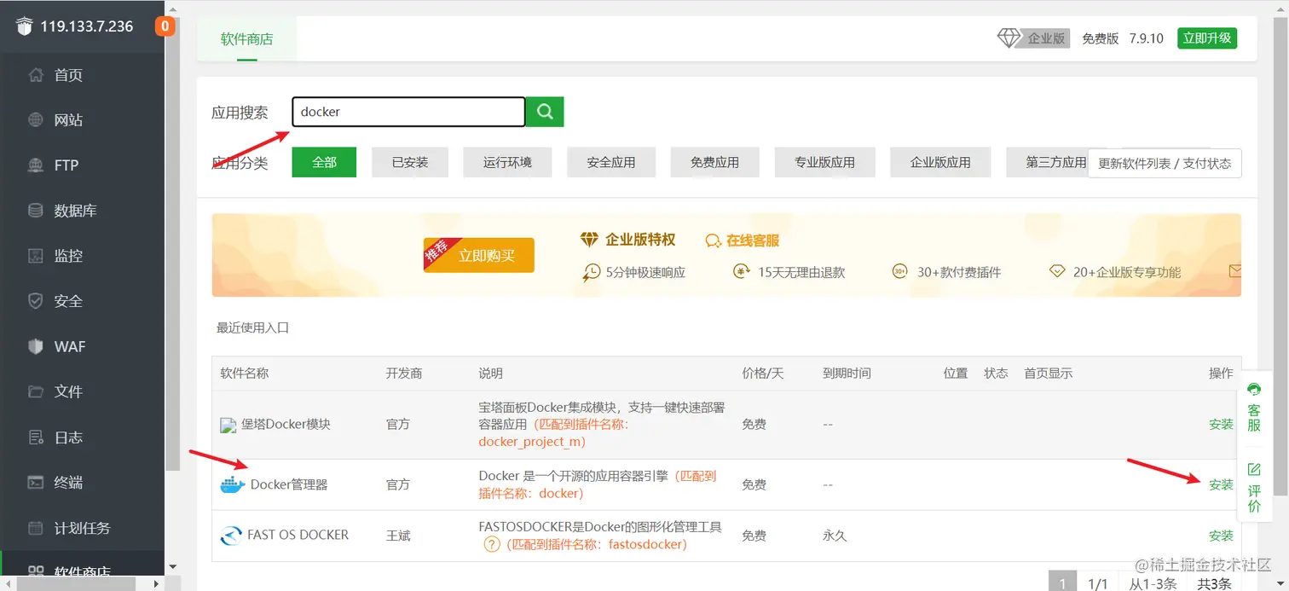Open the 首页 home icon in sidebar
This screenshot has height=591, width=1289.
[x=36, y=75]
